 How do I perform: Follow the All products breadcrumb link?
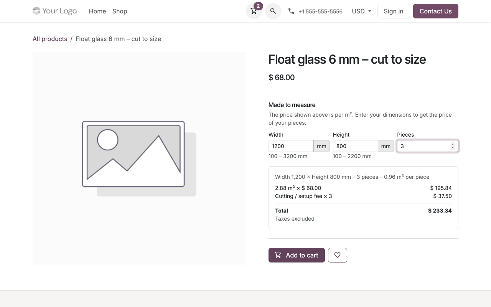[x=50, y=39]
